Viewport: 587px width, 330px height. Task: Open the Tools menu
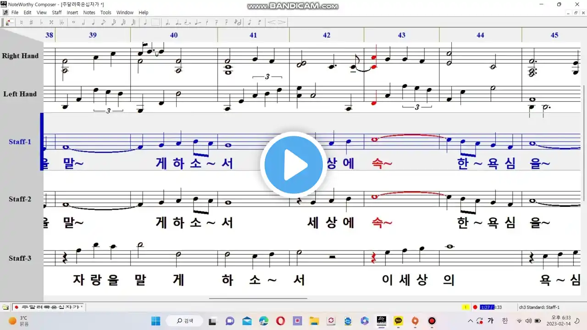[106, 12]
